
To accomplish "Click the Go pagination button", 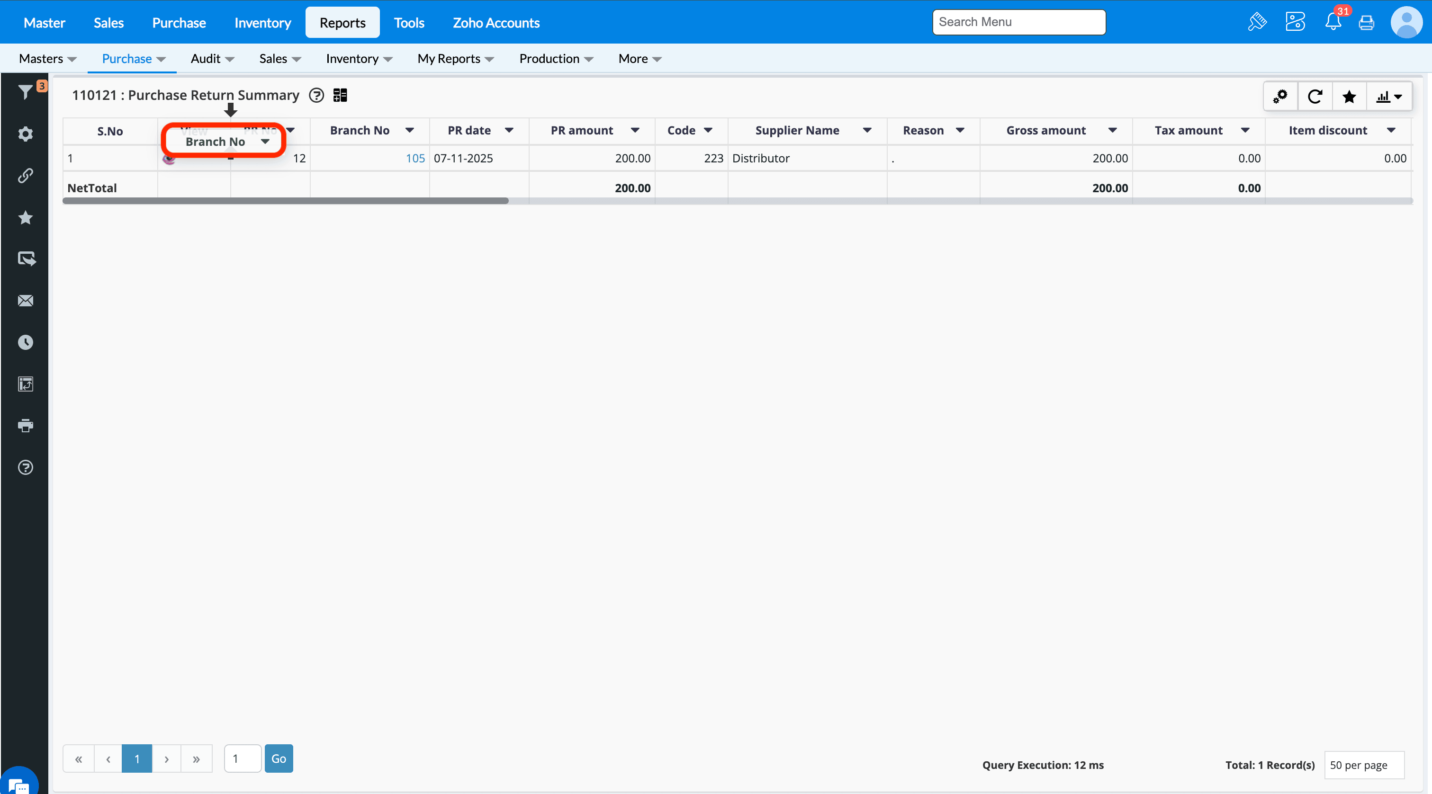I will point(279,758).
